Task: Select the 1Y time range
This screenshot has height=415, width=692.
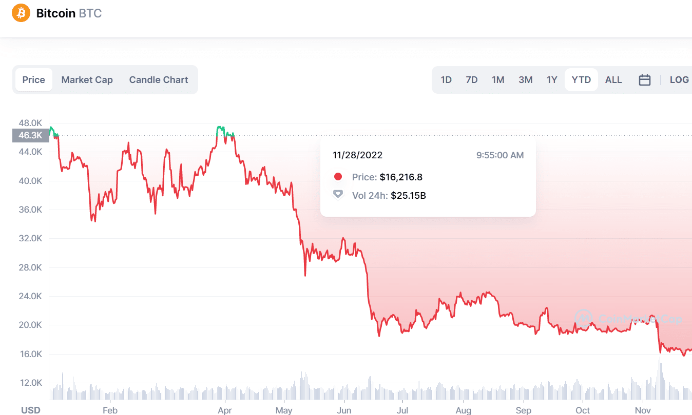Action: (552, 80)
